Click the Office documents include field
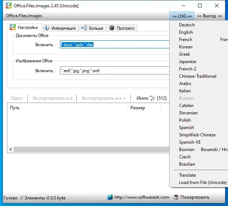The width and height of the screenshot is (228, 206). 115,44
